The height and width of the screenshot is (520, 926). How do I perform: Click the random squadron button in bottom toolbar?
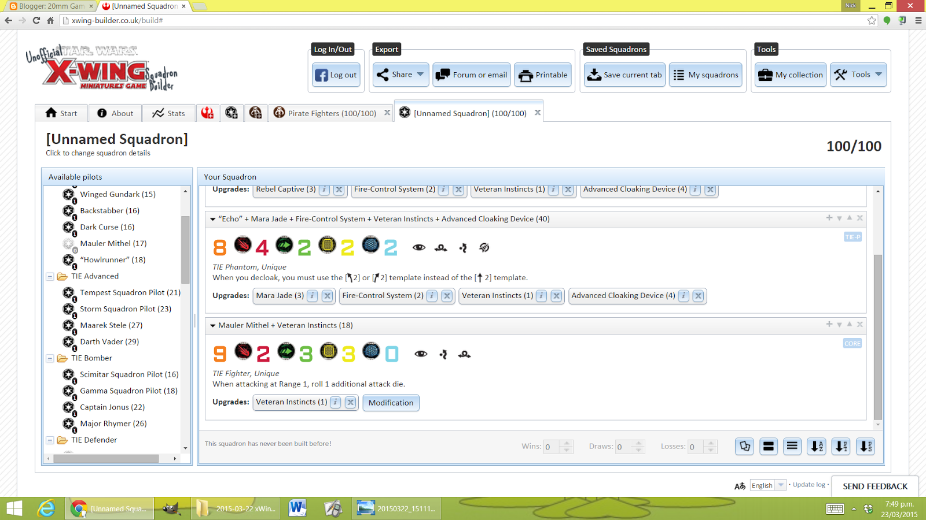coord(744,446)
